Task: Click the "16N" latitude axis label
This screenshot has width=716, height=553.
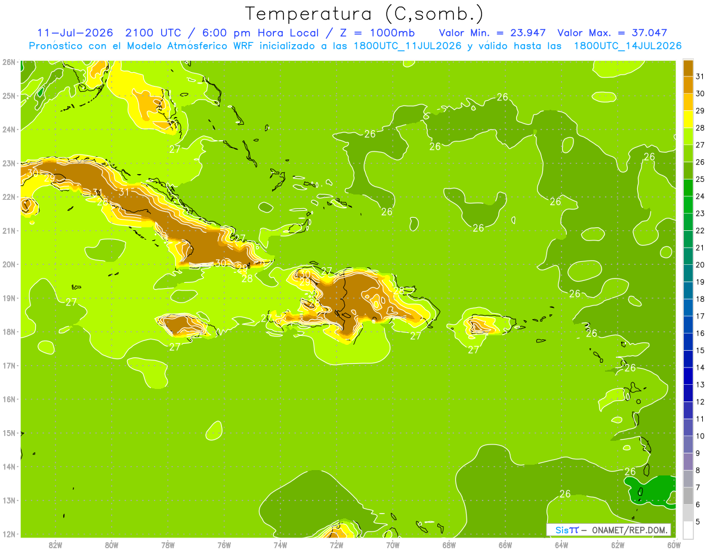Action: 8,399
